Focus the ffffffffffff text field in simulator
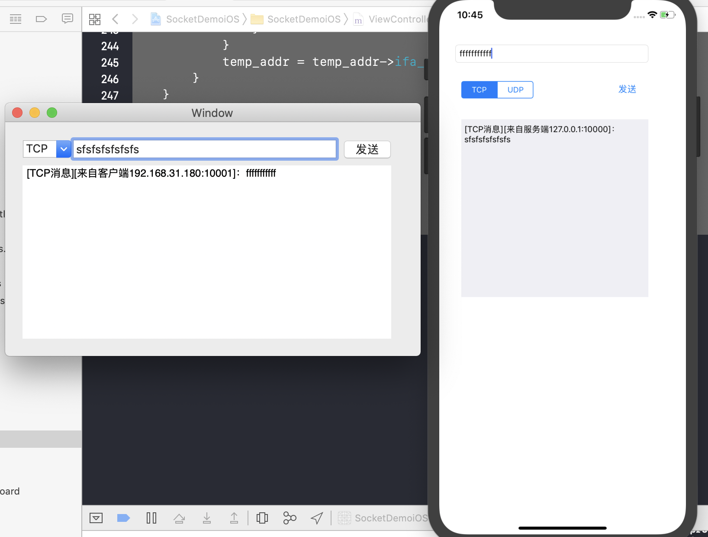This screenshot has width=708, height=537. coord(552,54)
